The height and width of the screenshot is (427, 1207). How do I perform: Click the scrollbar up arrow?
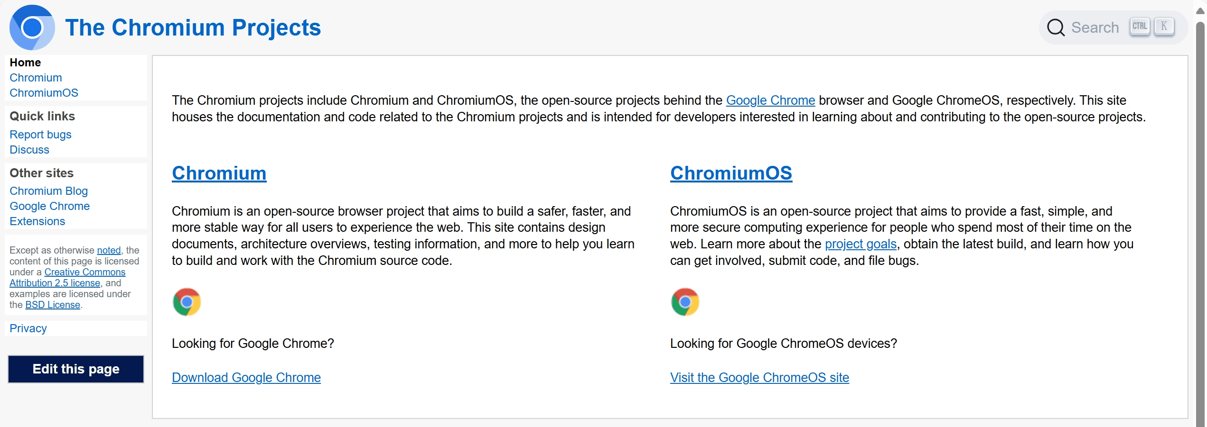point(1200,10)
